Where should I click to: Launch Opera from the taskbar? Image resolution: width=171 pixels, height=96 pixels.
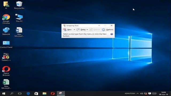[x=53, y=94]
